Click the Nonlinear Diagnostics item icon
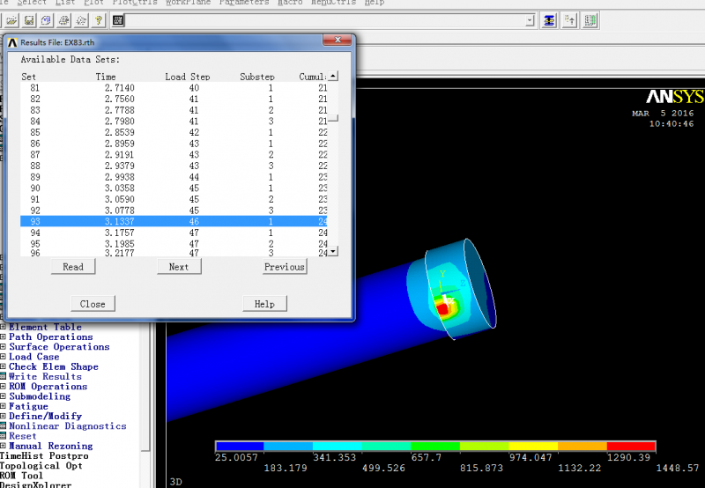The image size is (705, 488). [4, 426]
